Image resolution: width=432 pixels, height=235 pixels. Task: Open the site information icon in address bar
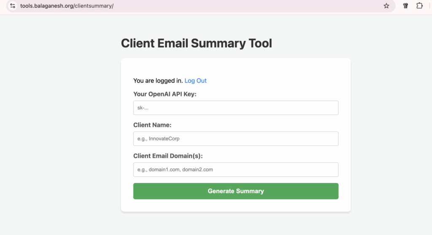[13, 6]
